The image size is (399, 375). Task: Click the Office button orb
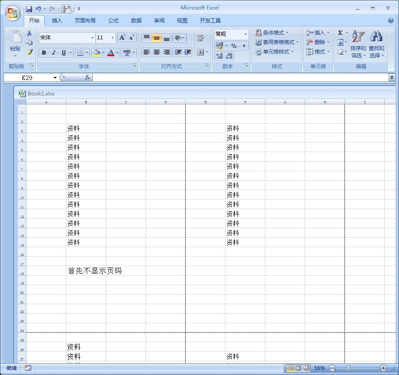point(13,13)
